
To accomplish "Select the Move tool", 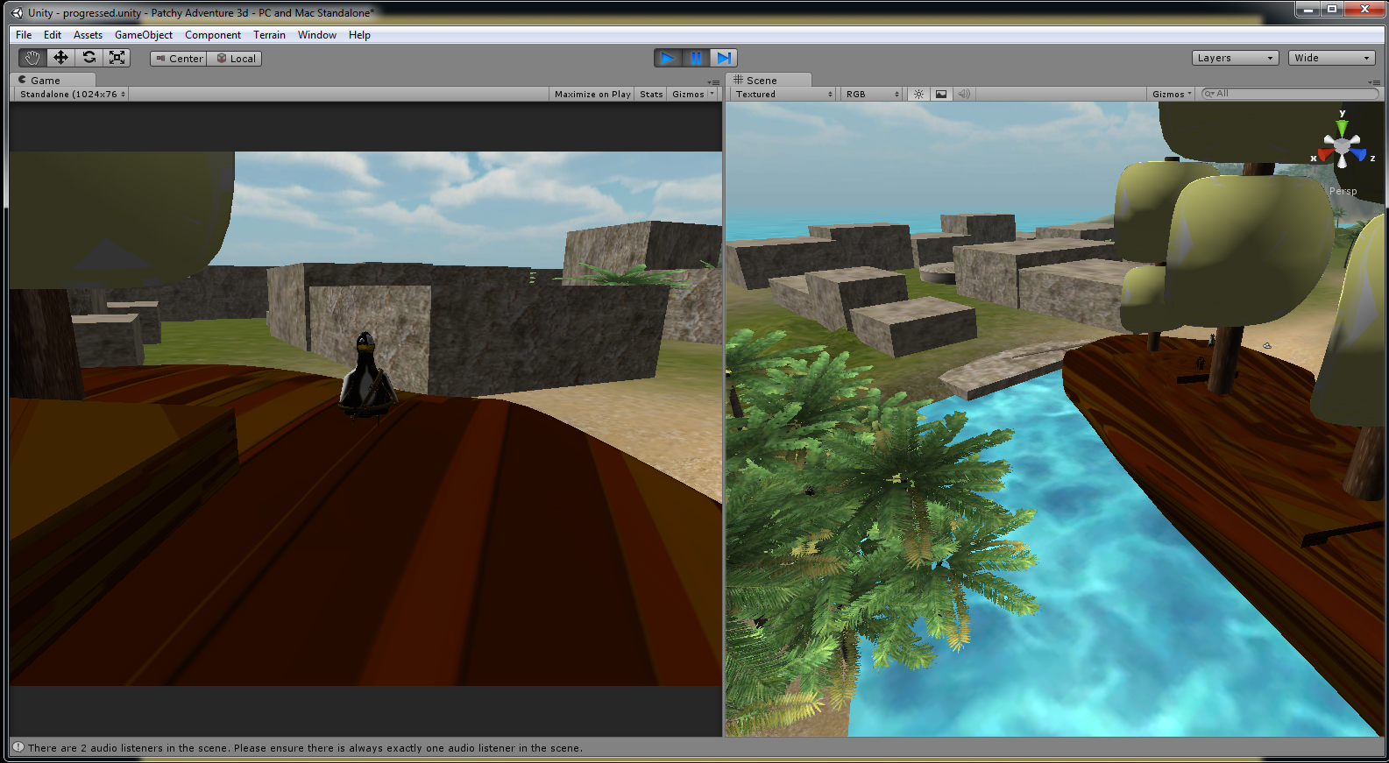I will (x=60, y=58).
